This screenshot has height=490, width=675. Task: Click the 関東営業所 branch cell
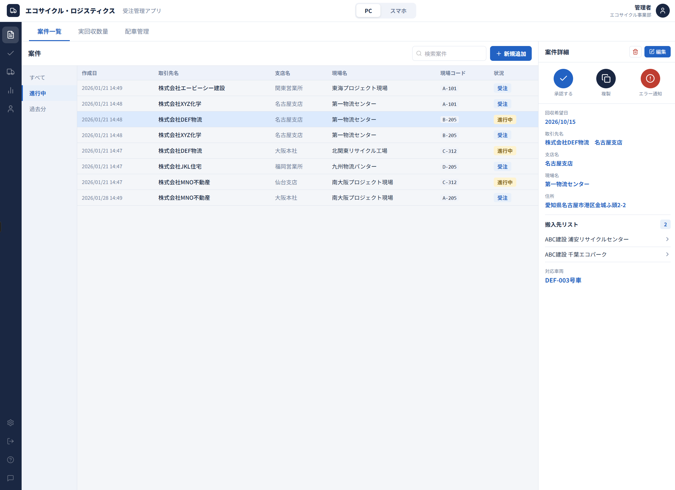click(x=289, y=88)
